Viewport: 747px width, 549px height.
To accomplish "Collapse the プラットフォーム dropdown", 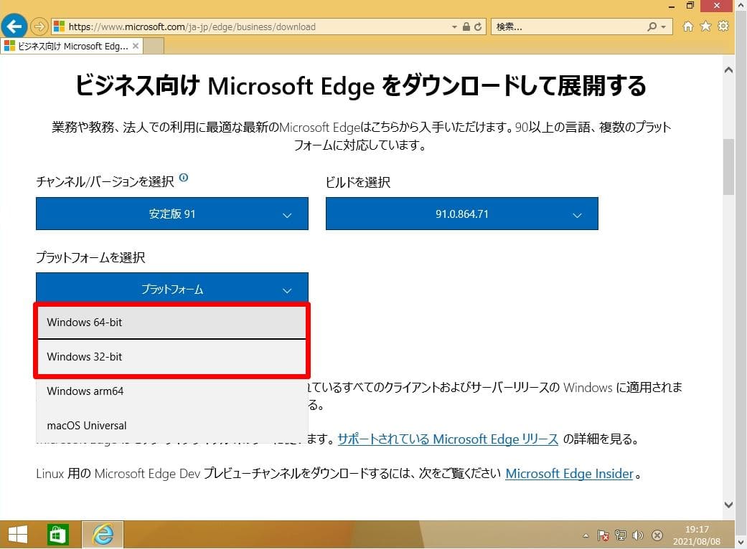I will click(172, 289).
